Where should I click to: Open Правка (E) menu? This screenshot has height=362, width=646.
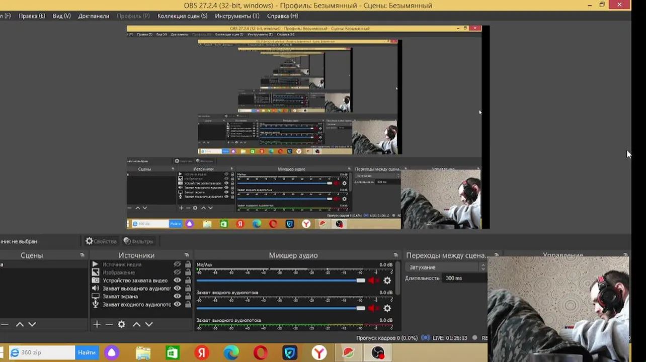(x=32, y=16)
